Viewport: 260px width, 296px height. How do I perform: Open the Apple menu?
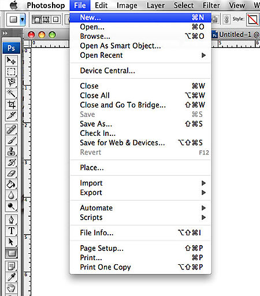click(13, 5)
